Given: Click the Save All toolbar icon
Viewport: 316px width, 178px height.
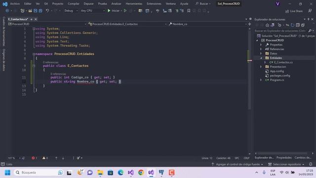Looking at the screenshot, I should tap(40, 11).
